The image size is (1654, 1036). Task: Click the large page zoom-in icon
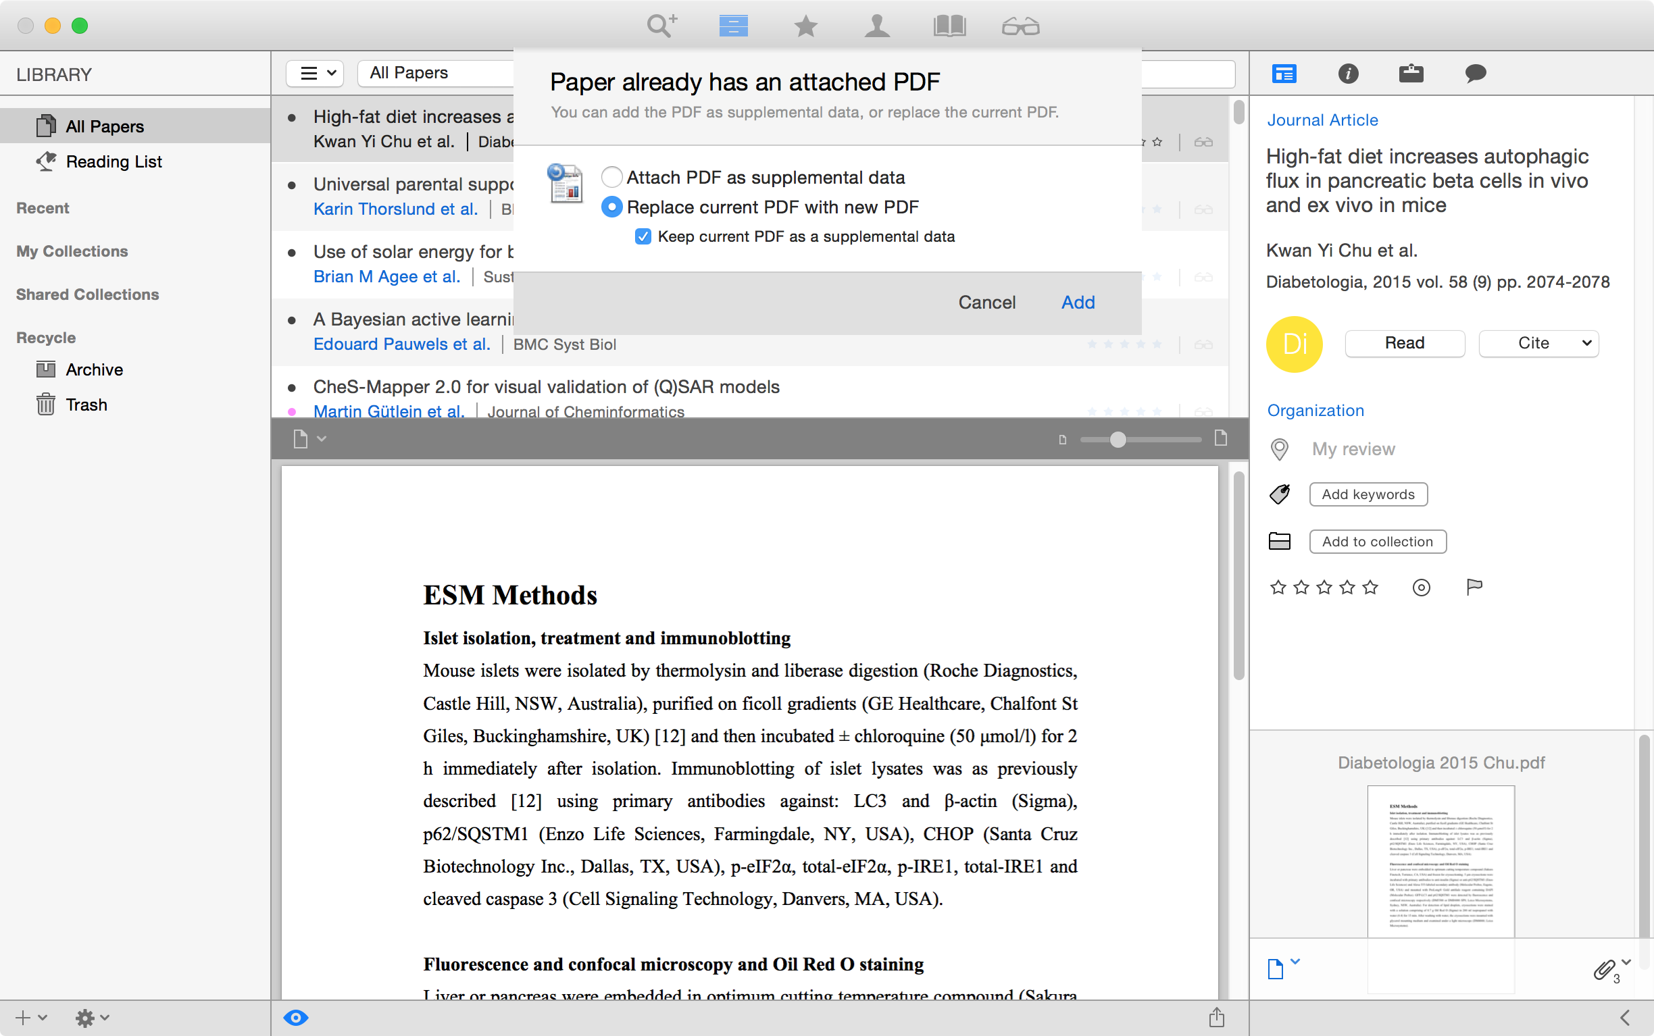tap(1220, 438)
